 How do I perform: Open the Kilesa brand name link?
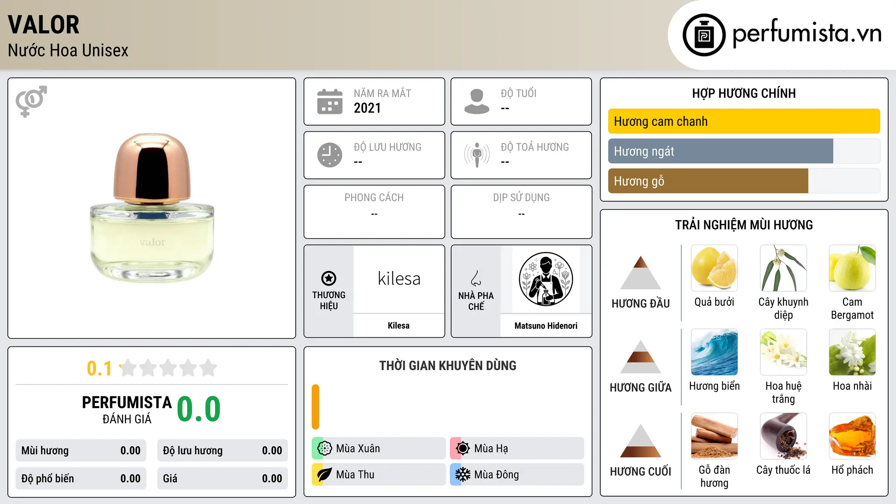(399, 325)
